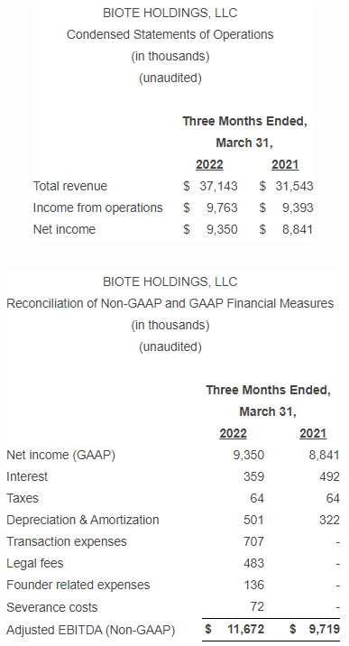Click the Adjusted EBITDA (Non-GAAP) label

[x=90, y=630]
